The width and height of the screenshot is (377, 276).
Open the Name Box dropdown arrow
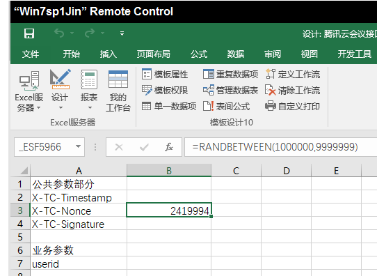[x=78, y=146]
